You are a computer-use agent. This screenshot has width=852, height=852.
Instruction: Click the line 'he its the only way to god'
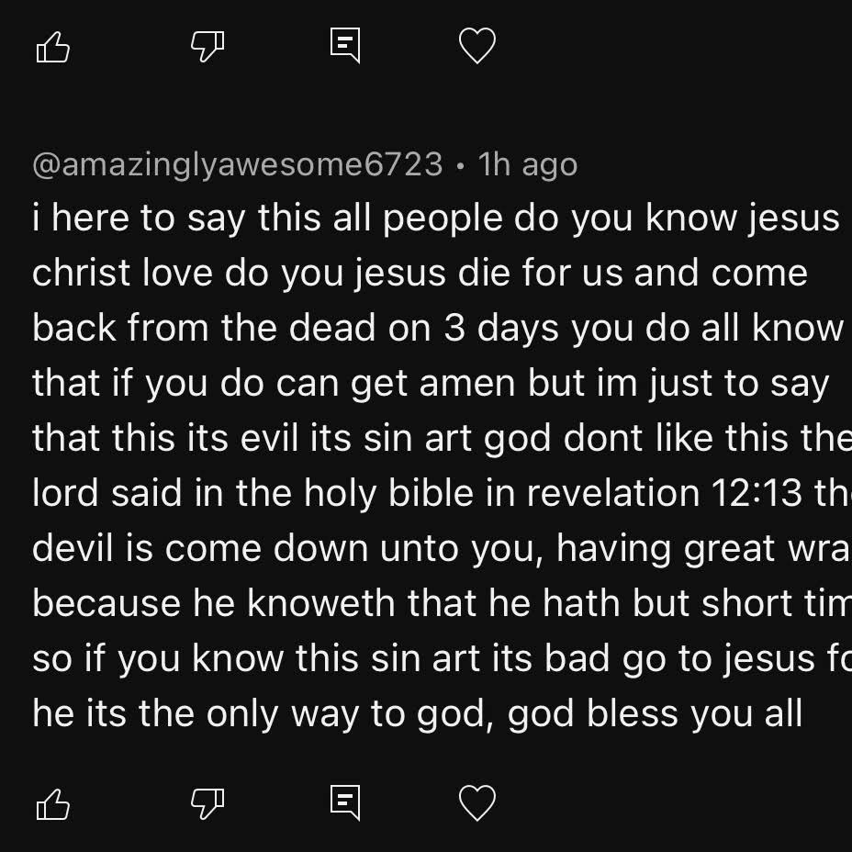tap(418, 714)
